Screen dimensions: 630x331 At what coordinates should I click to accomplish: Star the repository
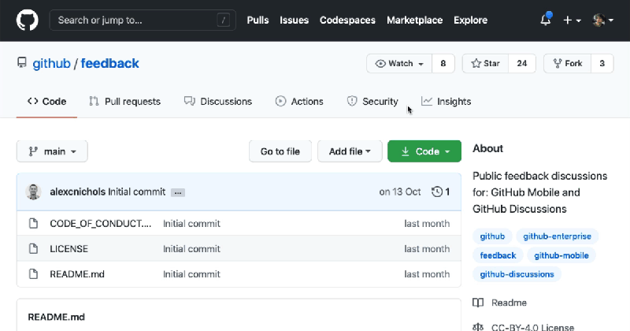pyautogui.click(x=485, y=64)
